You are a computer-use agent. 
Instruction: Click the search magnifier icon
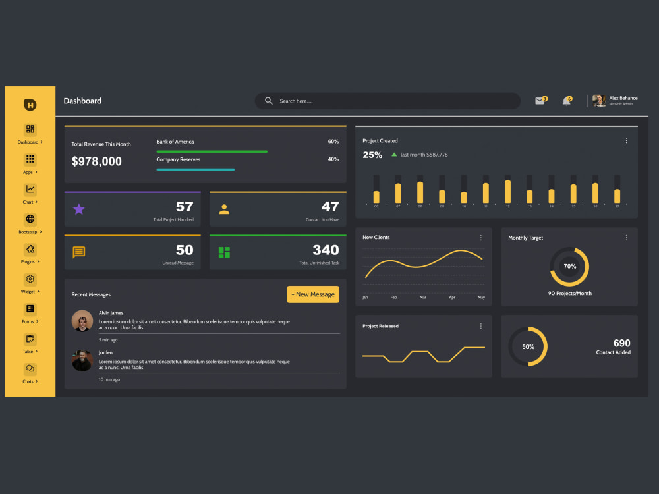[269, 101]
